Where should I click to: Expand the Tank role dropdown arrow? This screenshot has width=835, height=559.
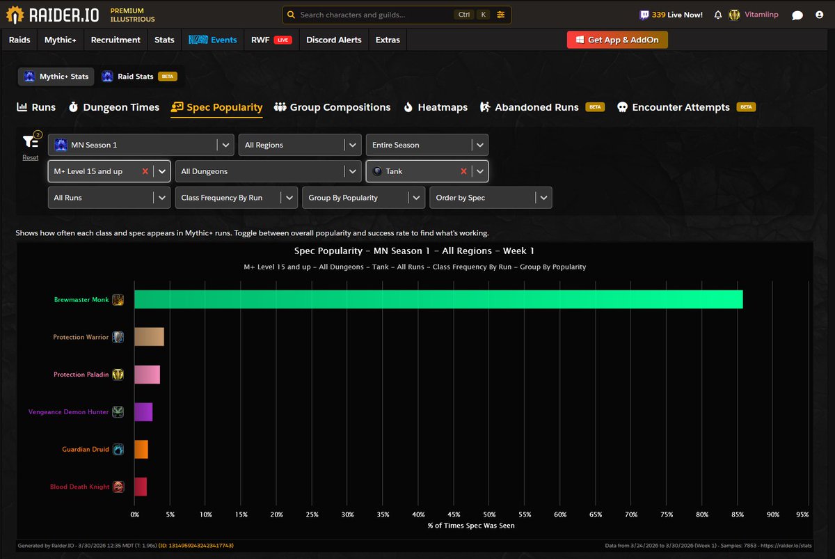[480, 171]
